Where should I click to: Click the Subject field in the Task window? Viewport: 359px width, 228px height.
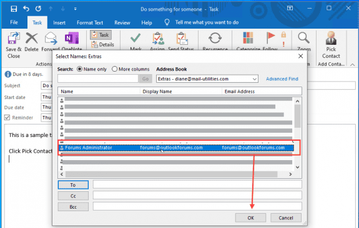click(46, 85)
